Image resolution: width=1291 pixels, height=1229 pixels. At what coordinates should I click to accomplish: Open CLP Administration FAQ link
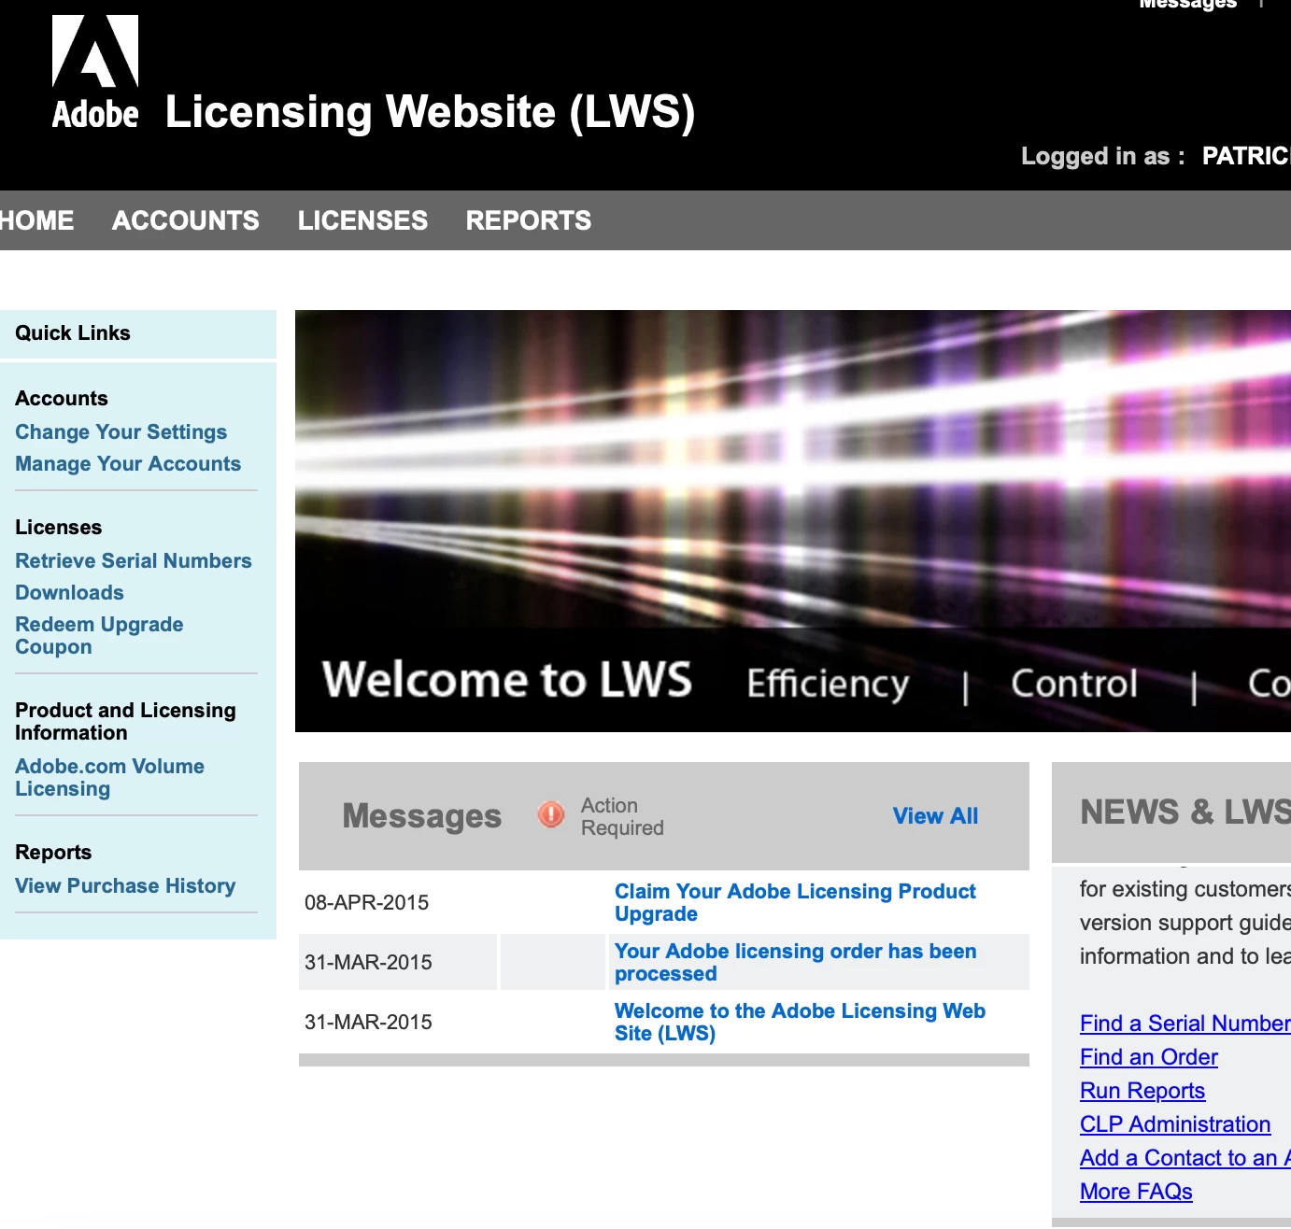(x=1175, y=1124)
